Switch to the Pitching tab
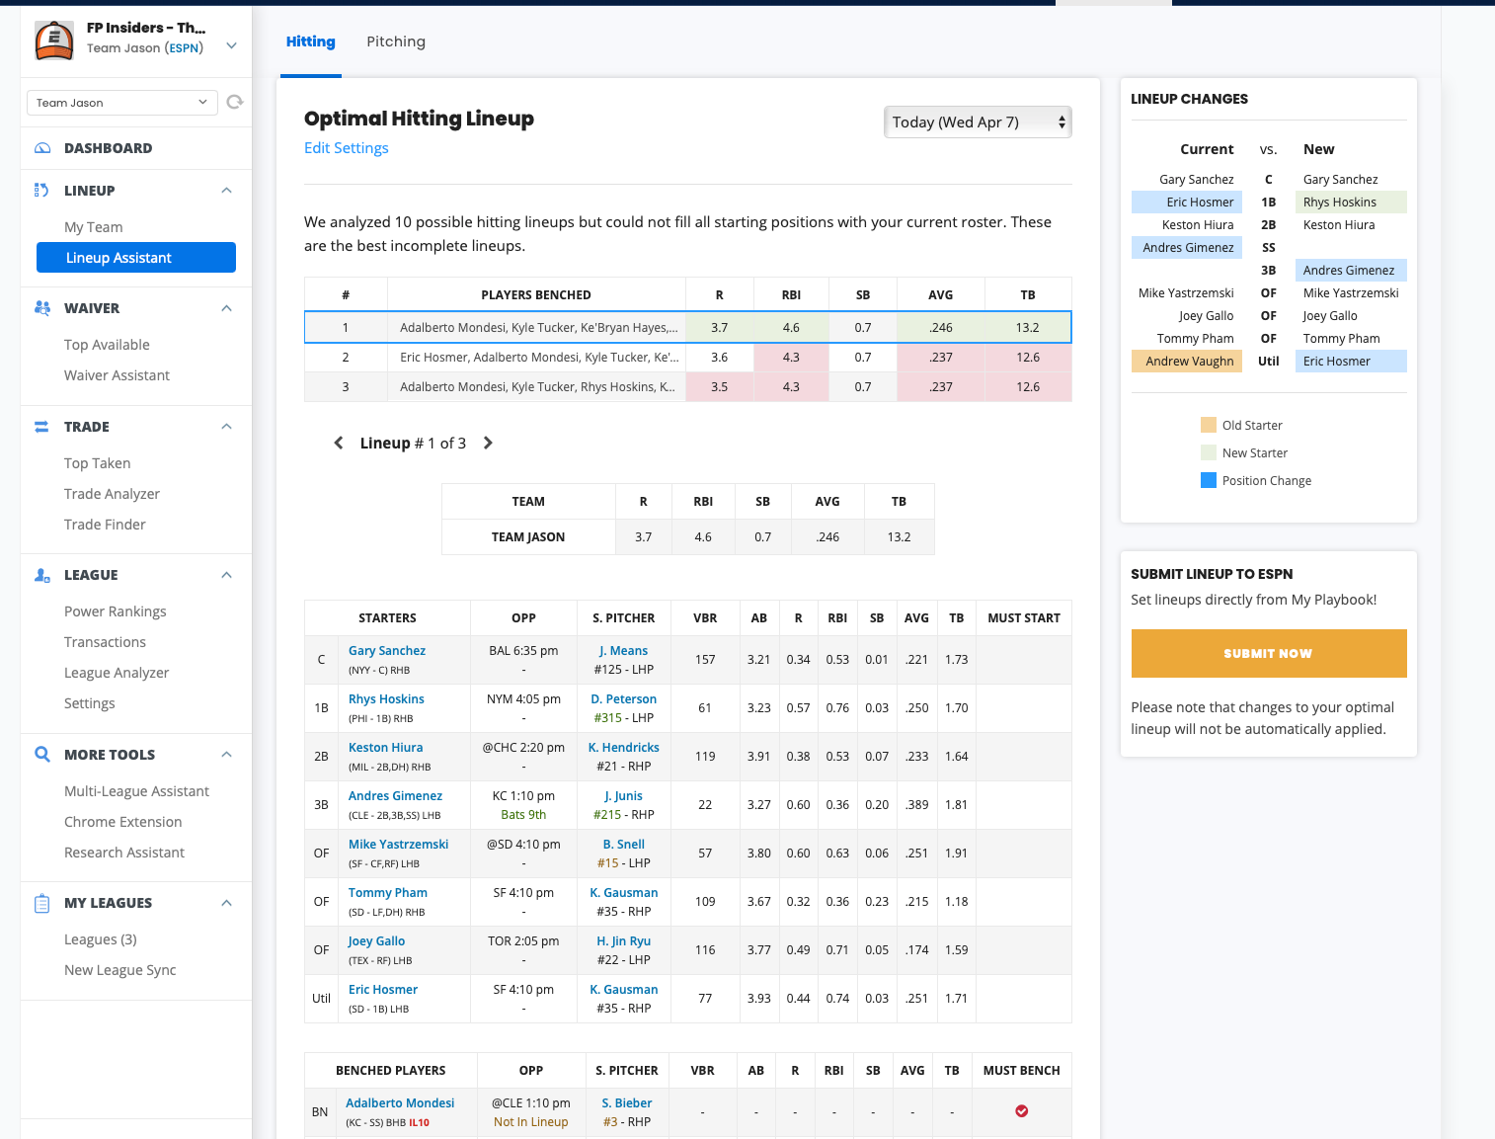The image size is (1495, 1139). click(396, 41)
